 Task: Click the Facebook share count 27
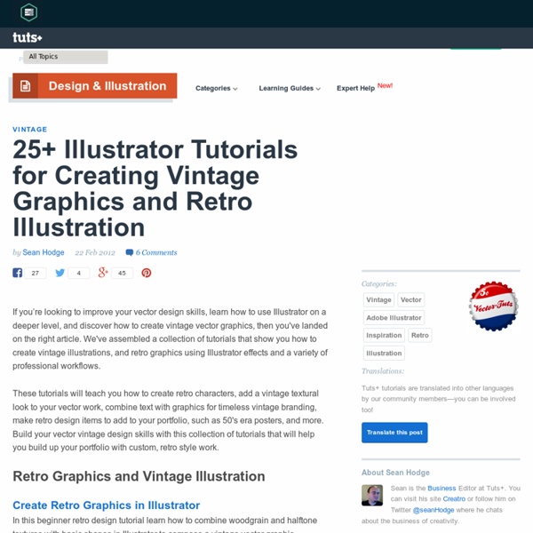36,273
